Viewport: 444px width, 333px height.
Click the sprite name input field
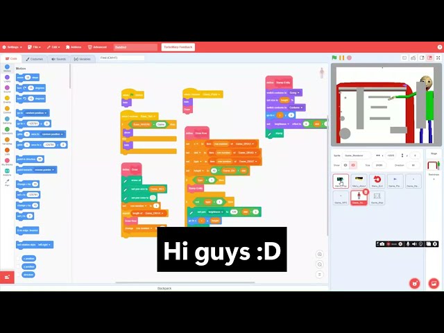357,155
